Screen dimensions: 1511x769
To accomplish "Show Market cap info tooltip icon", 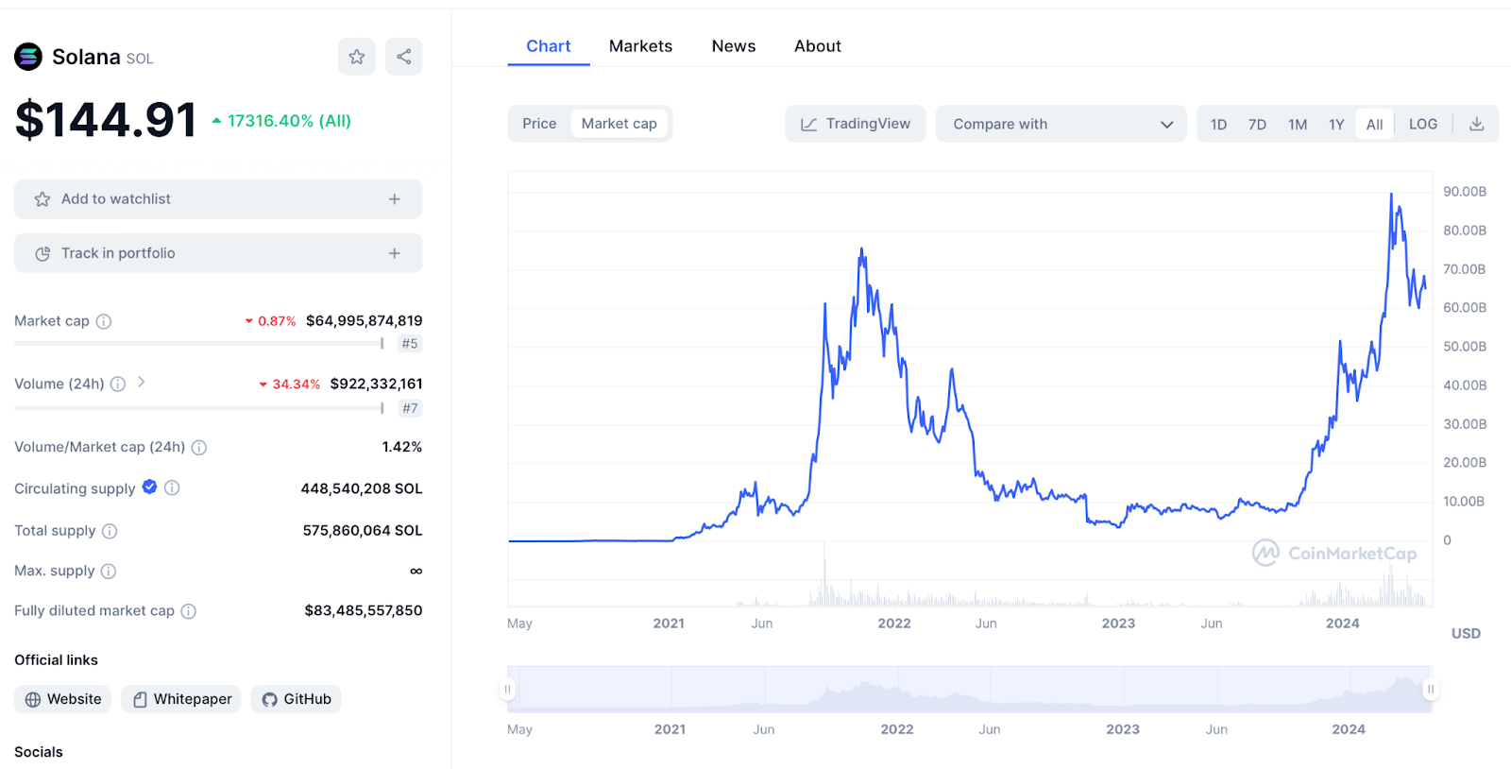I will coord(104,321).
